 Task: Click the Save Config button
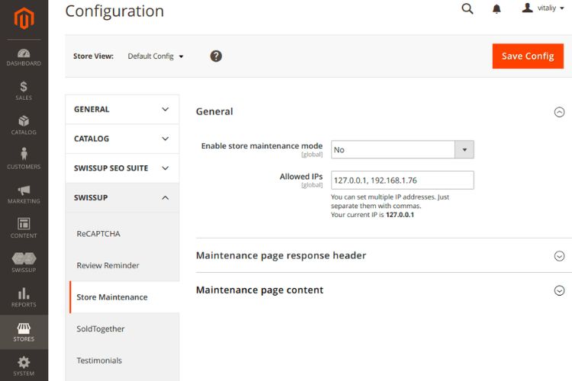click(x=528, y=56)
